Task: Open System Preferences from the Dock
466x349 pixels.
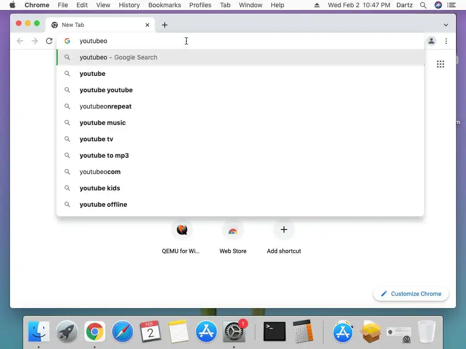Action: [234, 331]
